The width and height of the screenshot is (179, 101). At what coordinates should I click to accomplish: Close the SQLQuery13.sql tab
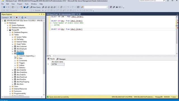click(x=79, y=14)
